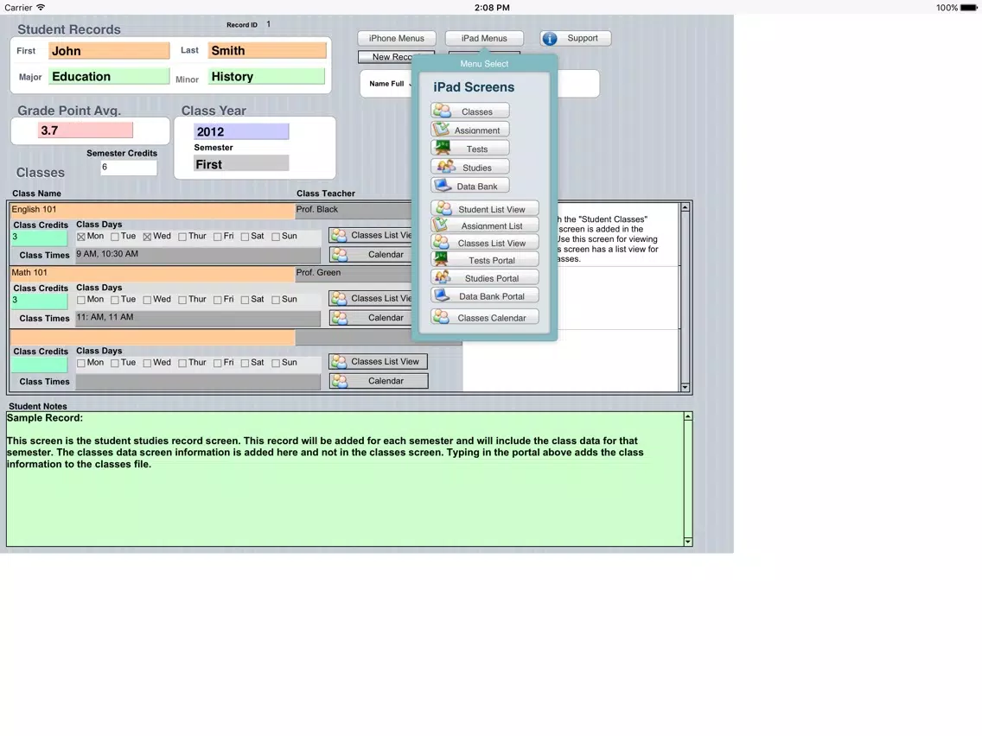Viewport: 982px width, 736px height.
Task: Open Classes screen from iPad Screens menu
Action: (x=469, y=111)
